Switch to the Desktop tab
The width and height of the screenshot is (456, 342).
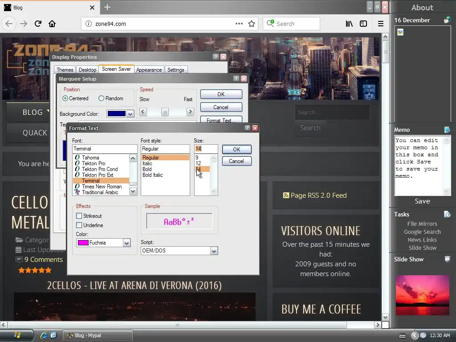[x=87, y=70]
